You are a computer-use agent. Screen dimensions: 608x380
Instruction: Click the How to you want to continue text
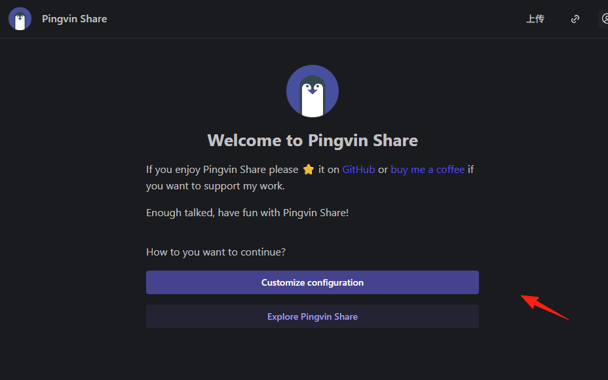[x=216, y=252]
